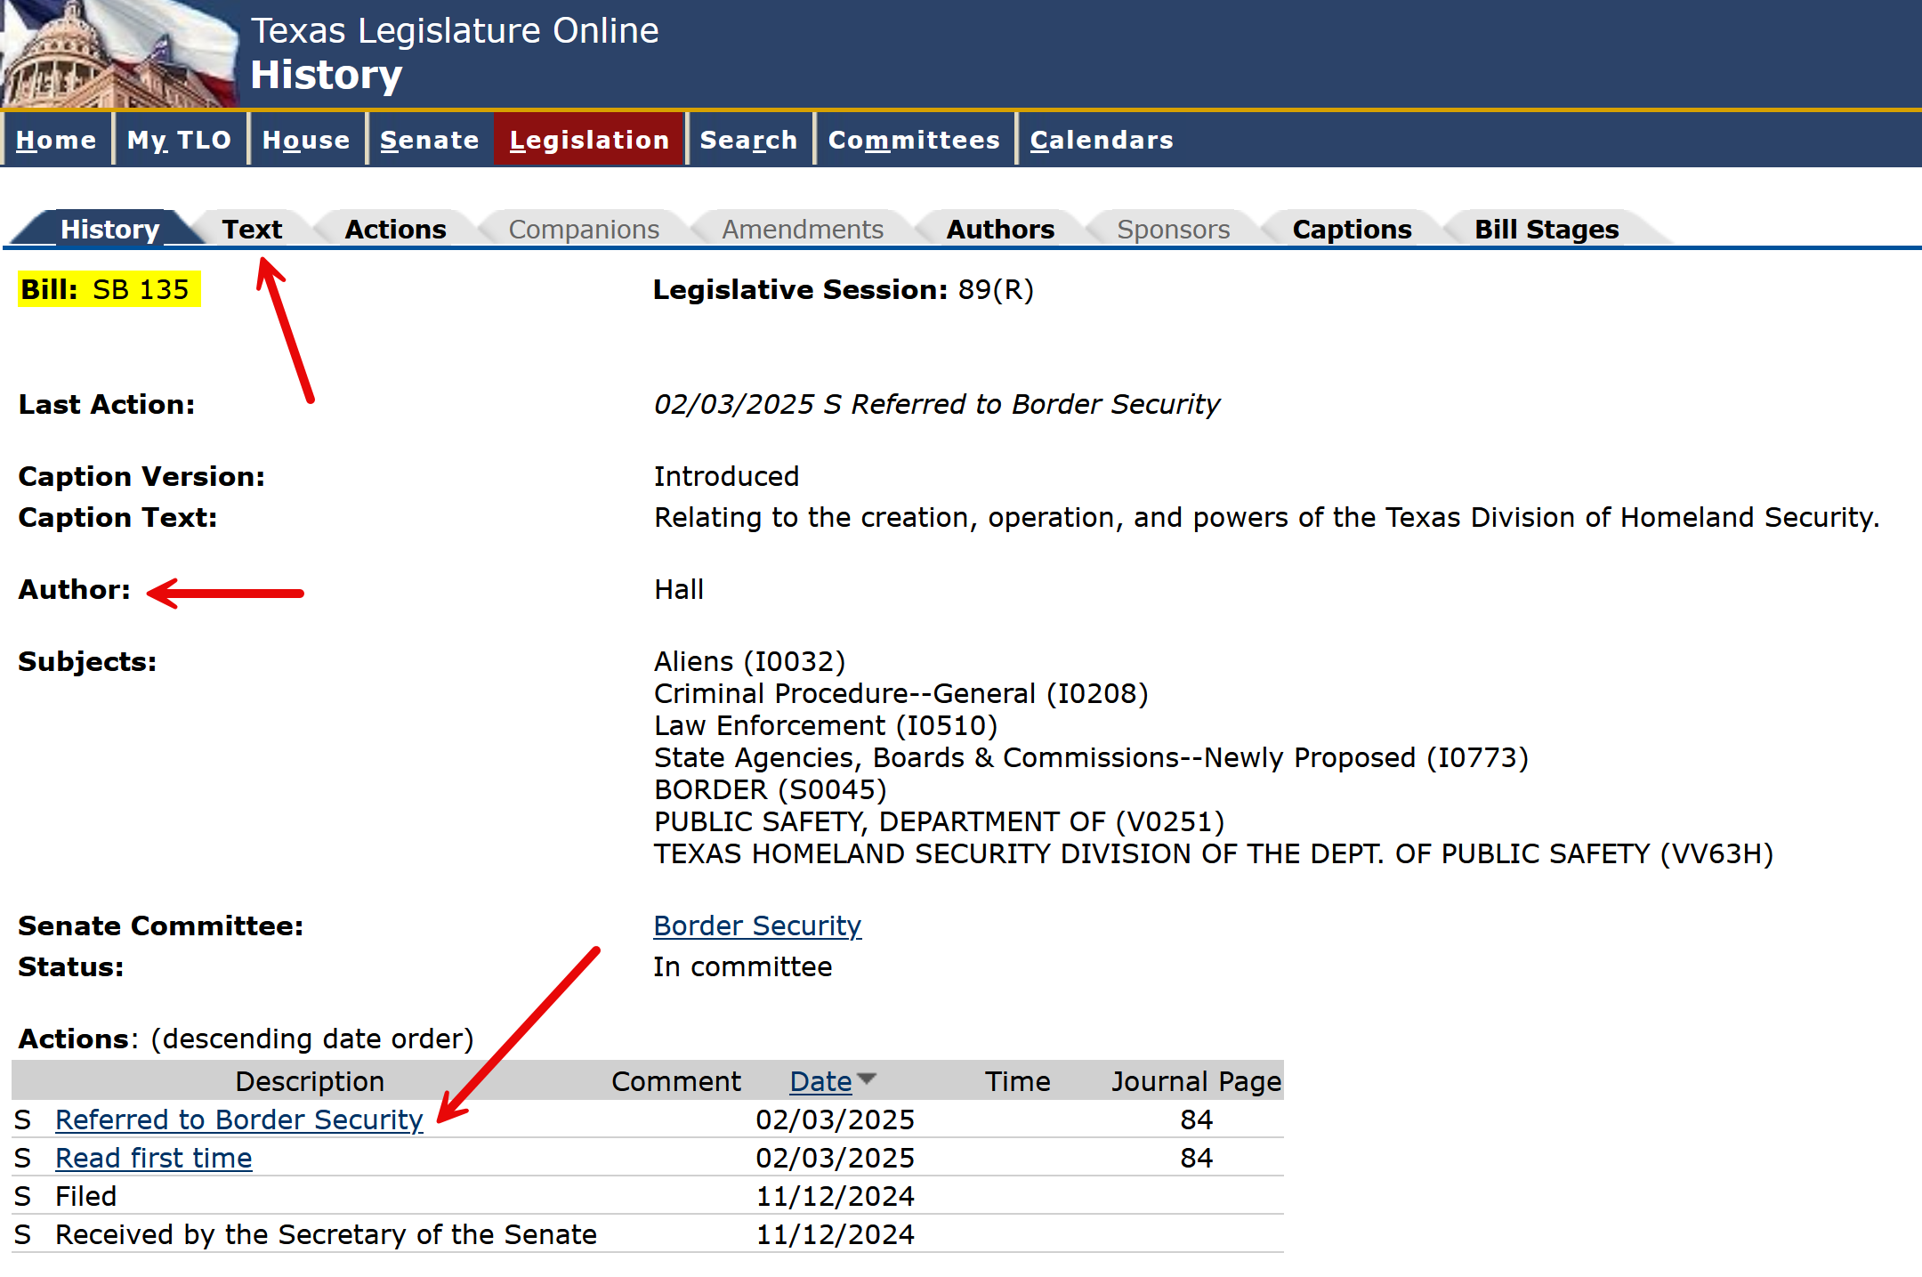Switch to the Captions tab
This screenshot has height=1277, width=1922.
click(1352, 229)
